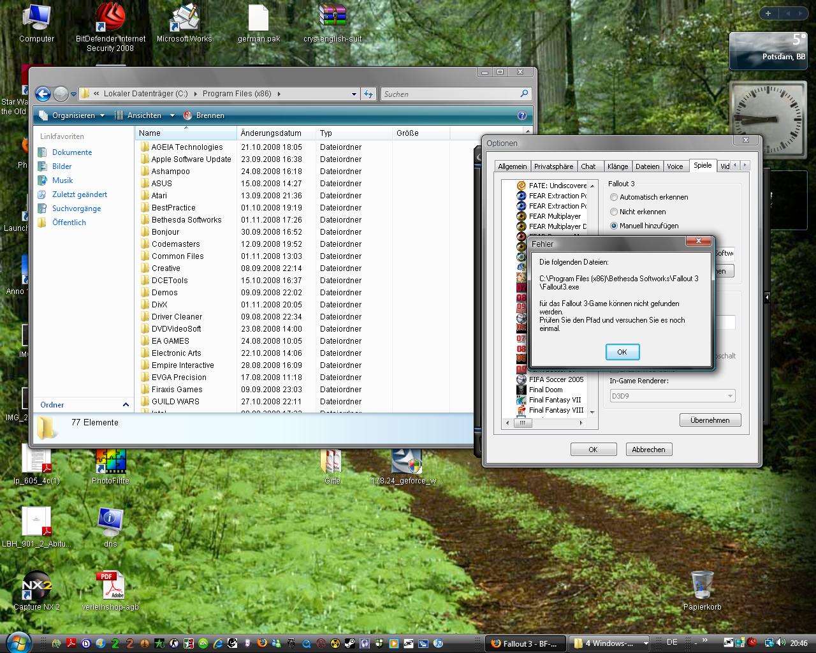Launch QuickTime from quick launch bar
816x653 pixels.
click(x=307, y=643)
